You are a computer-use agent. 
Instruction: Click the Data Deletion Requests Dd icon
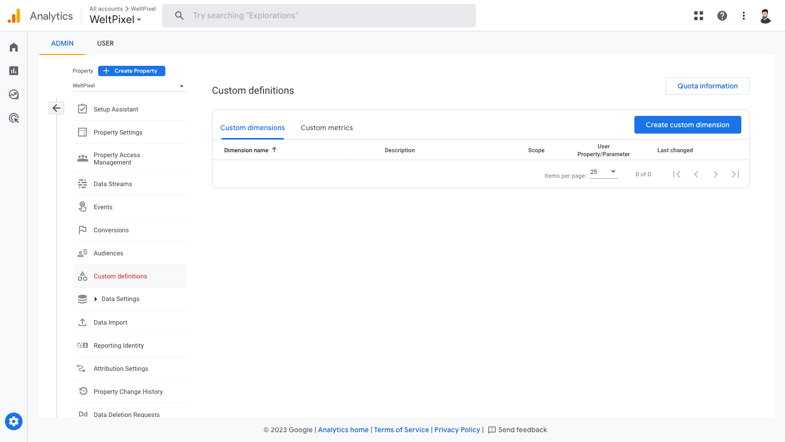click(x=83, y=414)
